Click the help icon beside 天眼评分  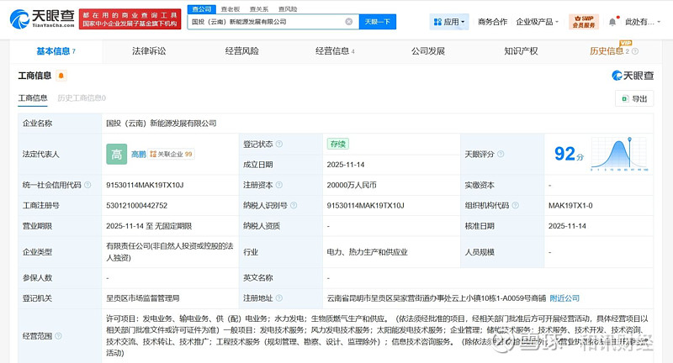pyautogui.click(x=502, y=154)
